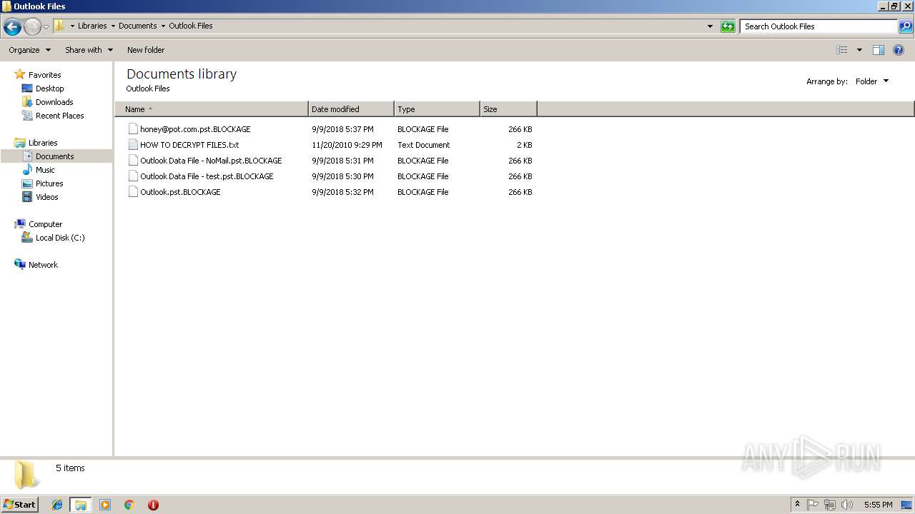This screenshot has width=915, height=514.
Task: Open the view options dropdown arrow
Action: point(859,50)
